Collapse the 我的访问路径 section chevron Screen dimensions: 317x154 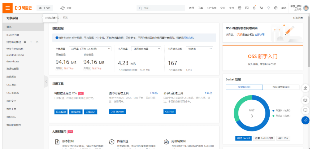click(x=37, y=42)
